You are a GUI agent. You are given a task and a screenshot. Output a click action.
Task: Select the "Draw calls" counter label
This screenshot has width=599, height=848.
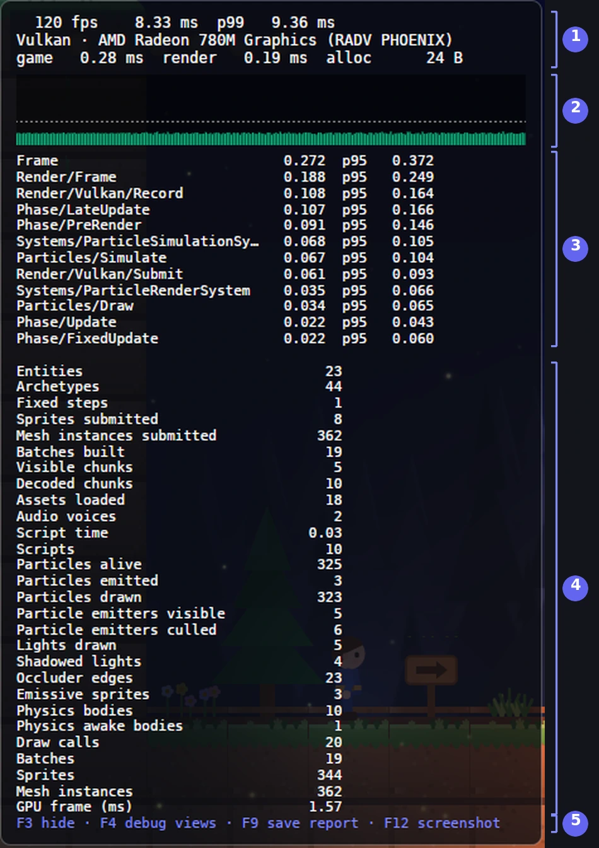click(x=58, y=743)
